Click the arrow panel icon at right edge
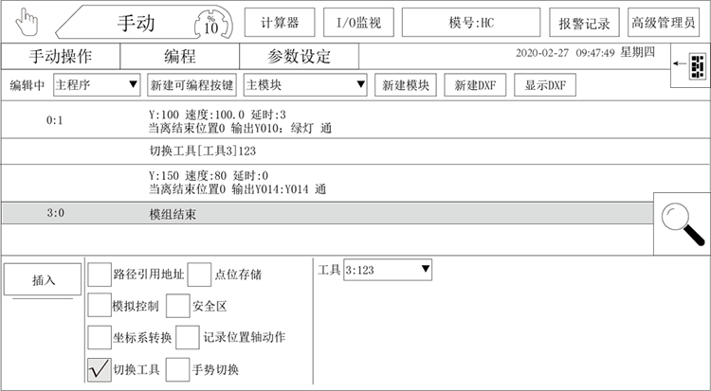The width and height of the screenshot is (711, 391). (x=690, y=64)
